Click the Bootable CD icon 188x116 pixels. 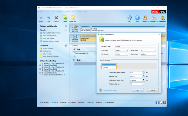(x=154, y=18)
